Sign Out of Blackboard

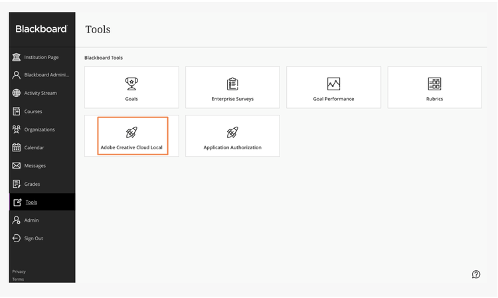(x=33, y=238)
